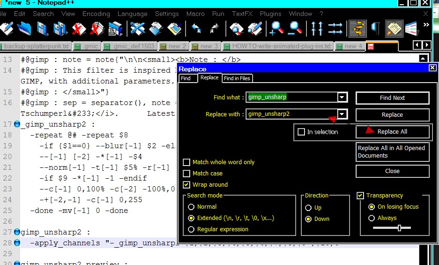Switch to the Find in Files tab
Image resolution: width=439 pixels, height=265 pixels.
click(237, 78)
